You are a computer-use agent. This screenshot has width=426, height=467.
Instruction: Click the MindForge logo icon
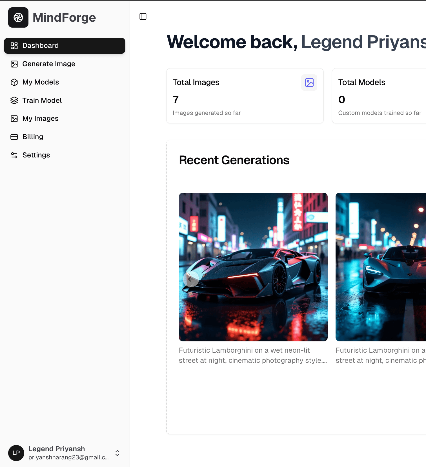pos(18,17)
